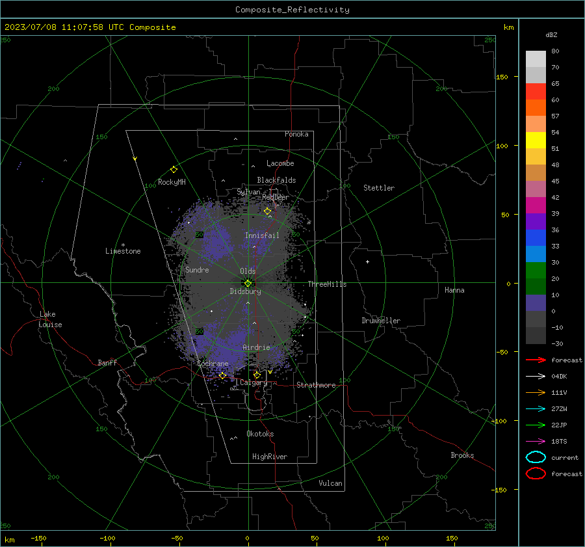Screen dimensions: 585x547
Task: Click the green 22JP arrow in legend
Action: click(536, 425)
